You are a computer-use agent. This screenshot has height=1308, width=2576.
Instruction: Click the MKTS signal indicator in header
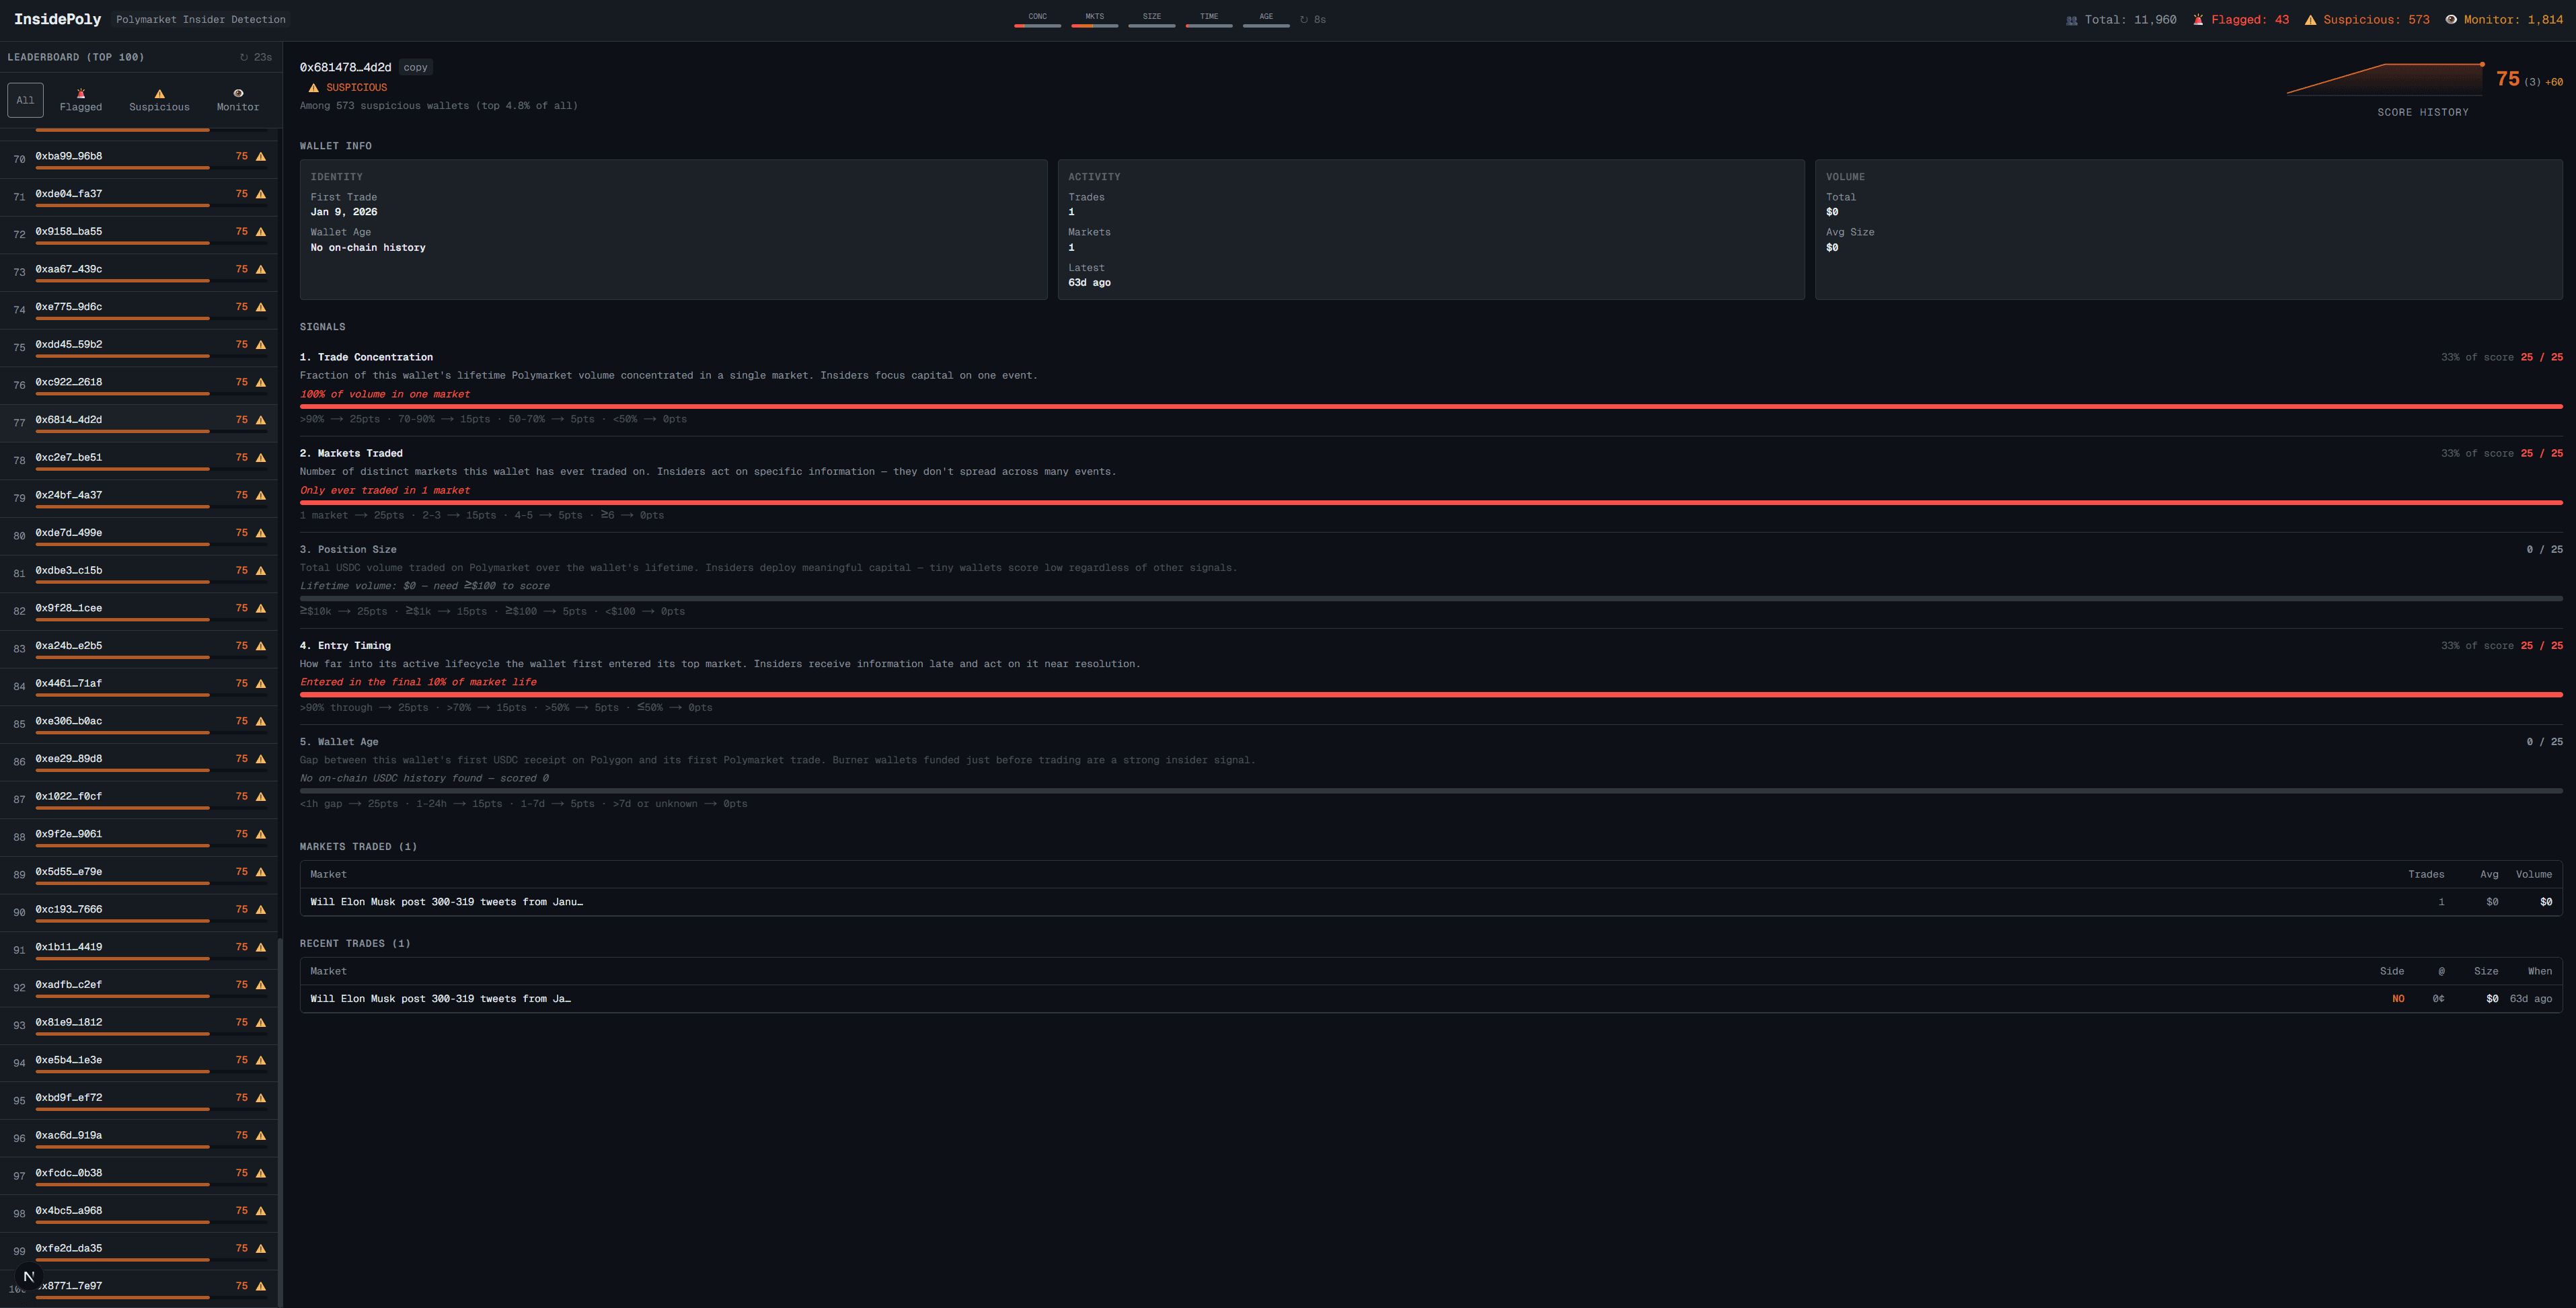(x=1094, y=19)
